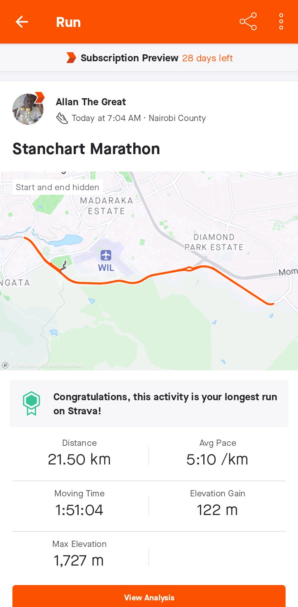
Task: Tap the 28 days left text
Action: point(207,58)
